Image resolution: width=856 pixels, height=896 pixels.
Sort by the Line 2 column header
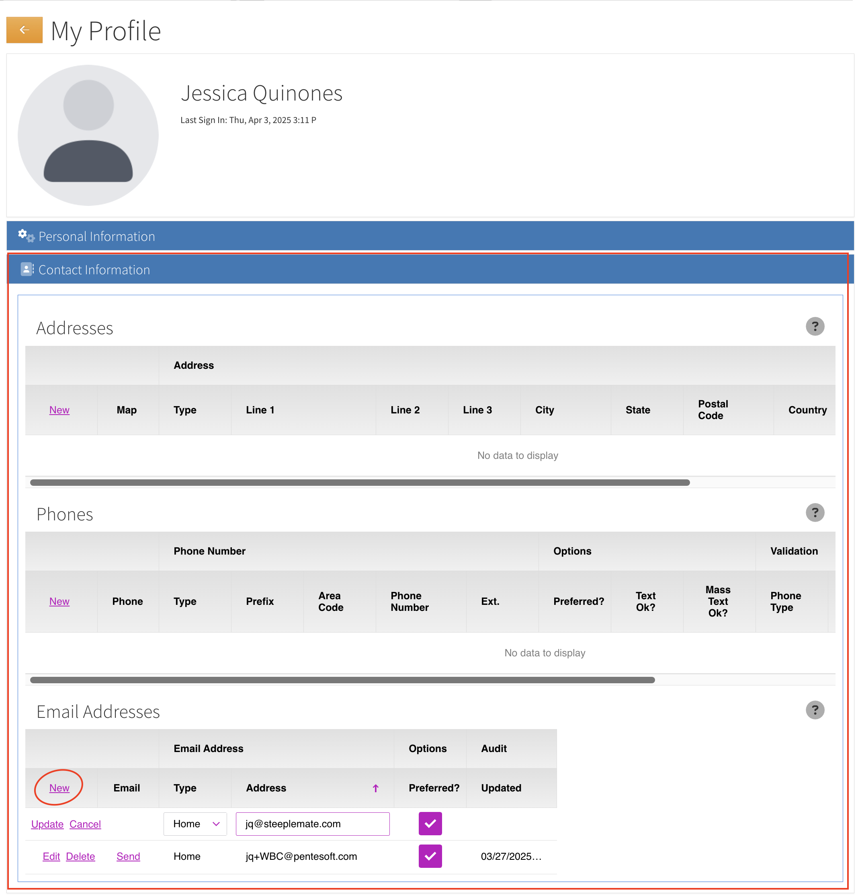(412, 410)
